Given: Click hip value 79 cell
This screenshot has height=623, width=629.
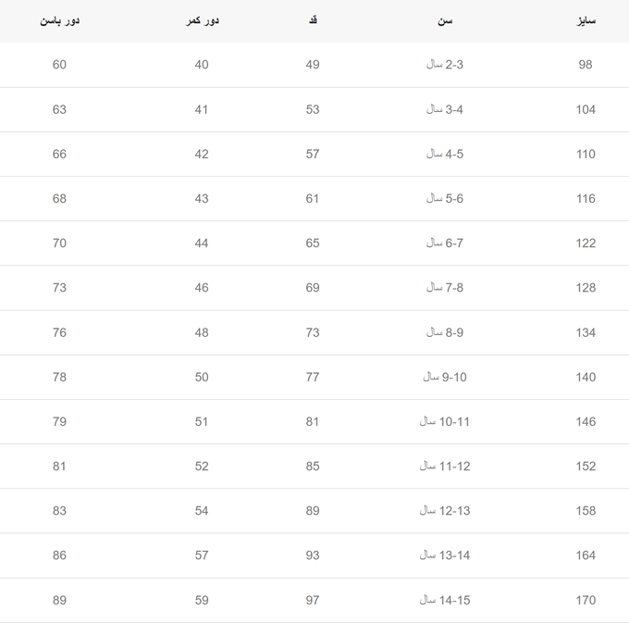Looking at the screenshot, I should tap(59, 421).
